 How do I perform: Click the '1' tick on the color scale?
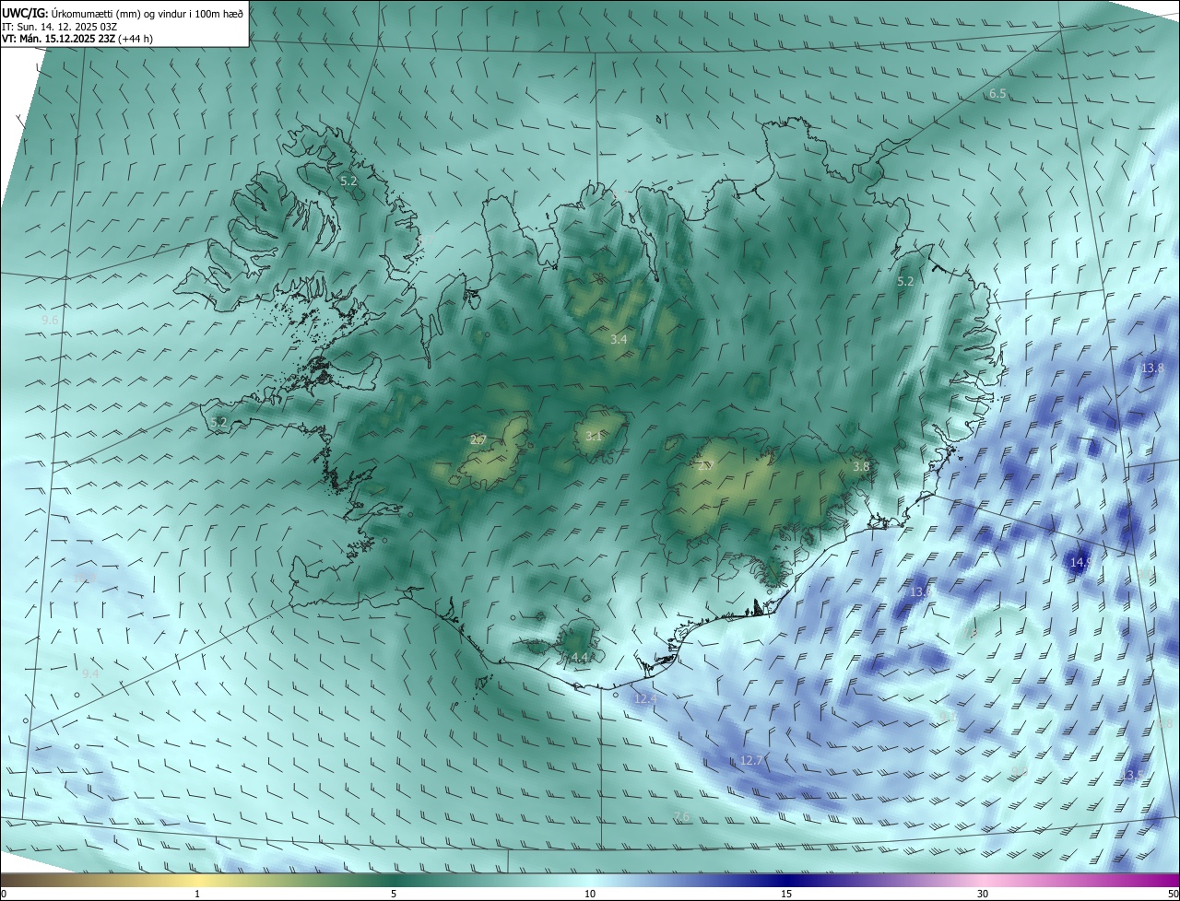click(x=197, y=894)
